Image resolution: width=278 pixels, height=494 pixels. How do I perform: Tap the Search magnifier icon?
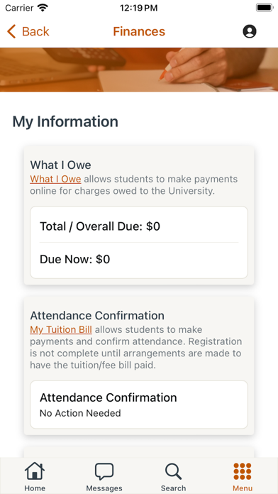tap(173, 471)
